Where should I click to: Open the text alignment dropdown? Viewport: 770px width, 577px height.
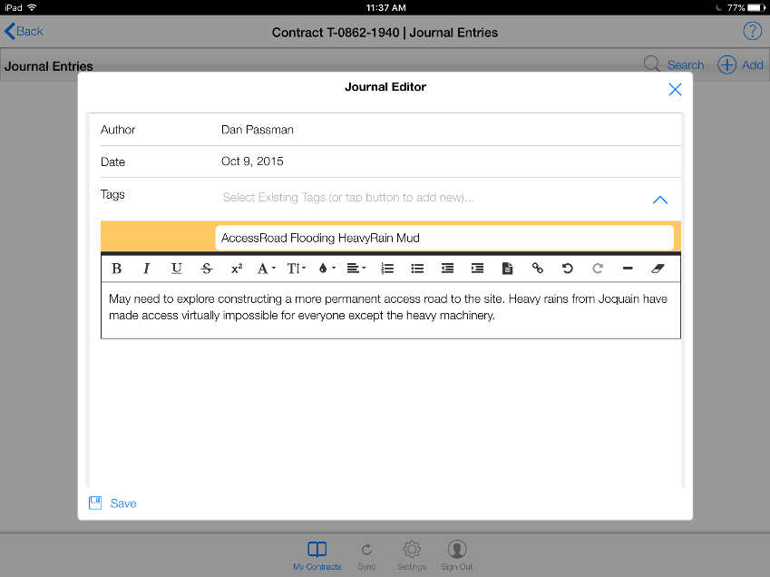click(x=357, y=269)
